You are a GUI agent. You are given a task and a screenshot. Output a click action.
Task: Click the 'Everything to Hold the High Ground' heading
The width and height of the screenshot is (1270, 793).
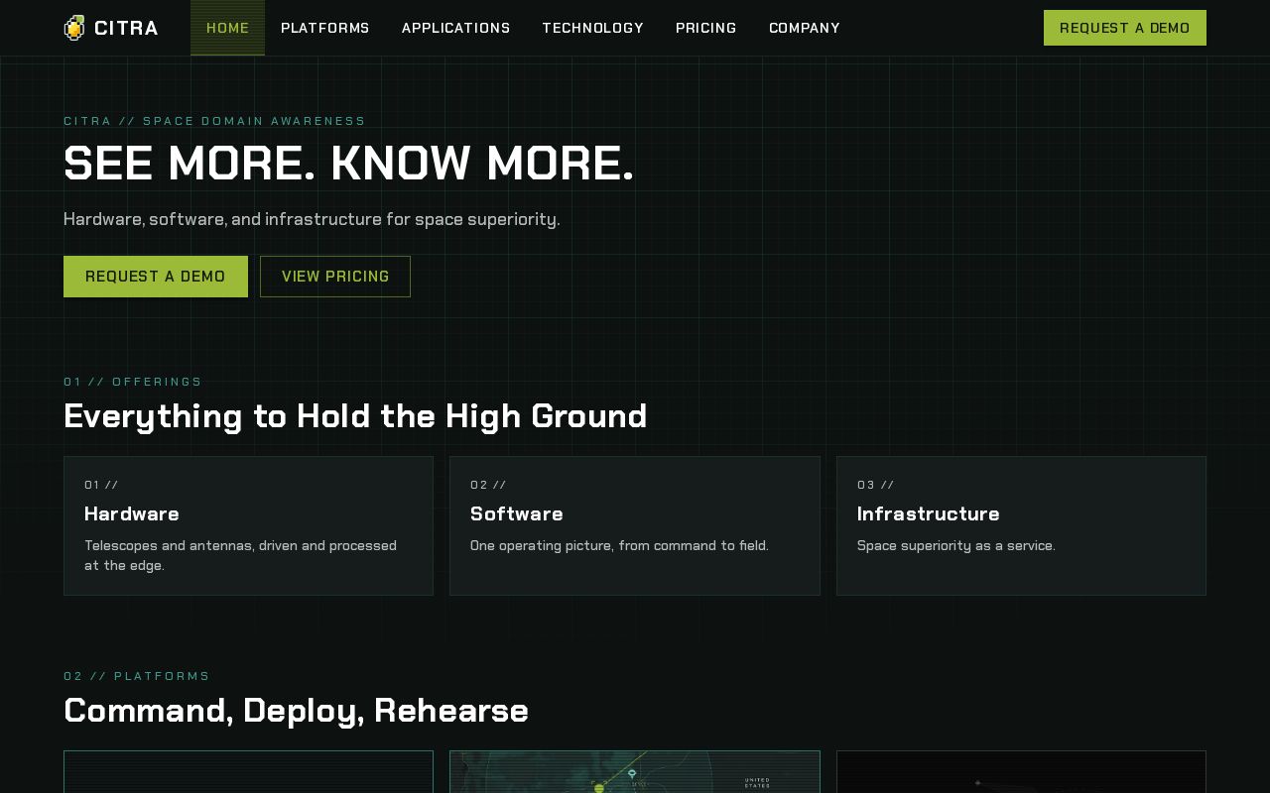point(355,416)
